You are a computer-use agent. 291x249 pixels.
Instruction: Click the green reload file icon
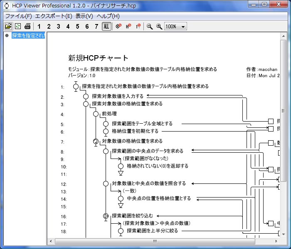(18, 26)
